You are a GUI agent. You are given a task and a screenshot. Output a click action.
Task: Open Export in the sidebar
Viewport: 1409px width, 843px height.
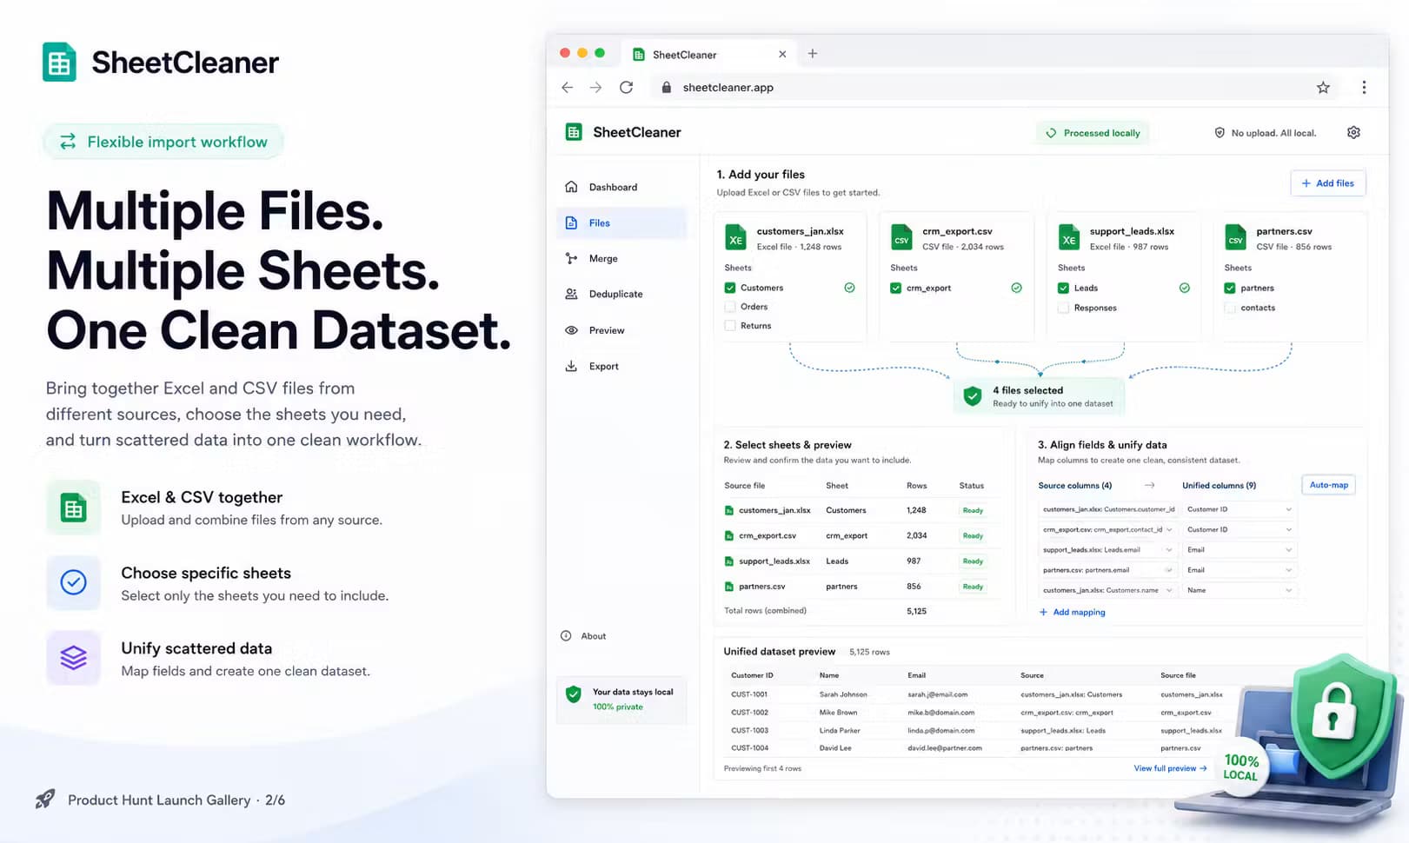[x=621, y=366]
